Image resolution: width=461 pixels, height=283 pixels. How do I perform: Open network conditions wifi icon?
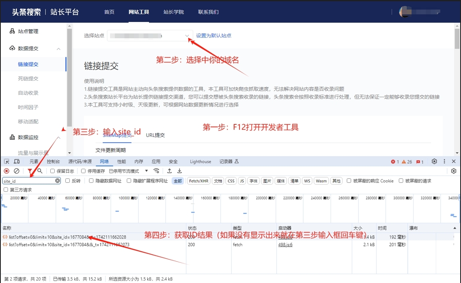point(156,171)
